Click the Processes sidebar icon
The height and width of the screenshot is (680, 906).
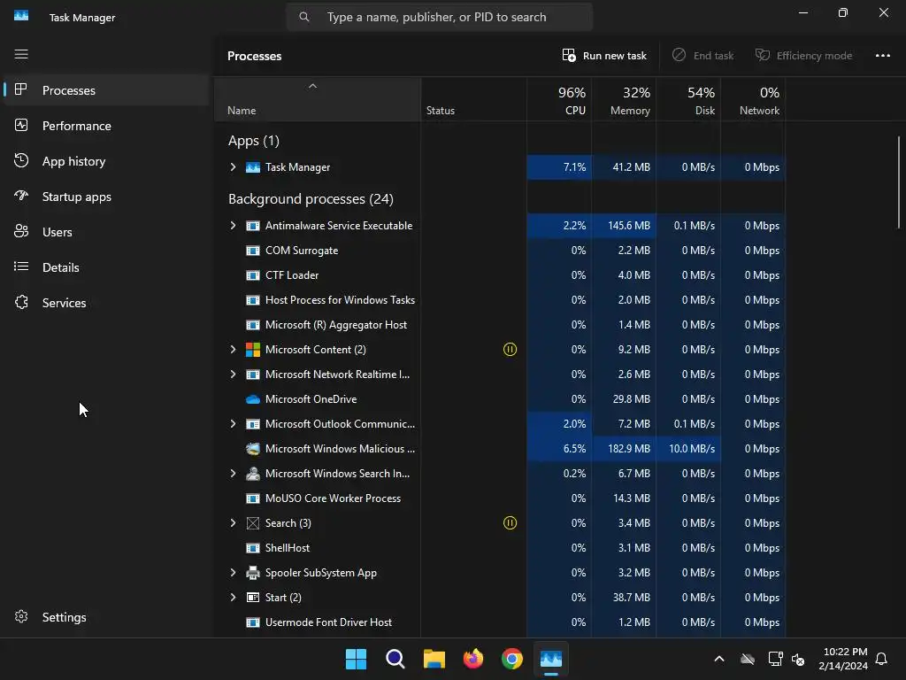21,89
